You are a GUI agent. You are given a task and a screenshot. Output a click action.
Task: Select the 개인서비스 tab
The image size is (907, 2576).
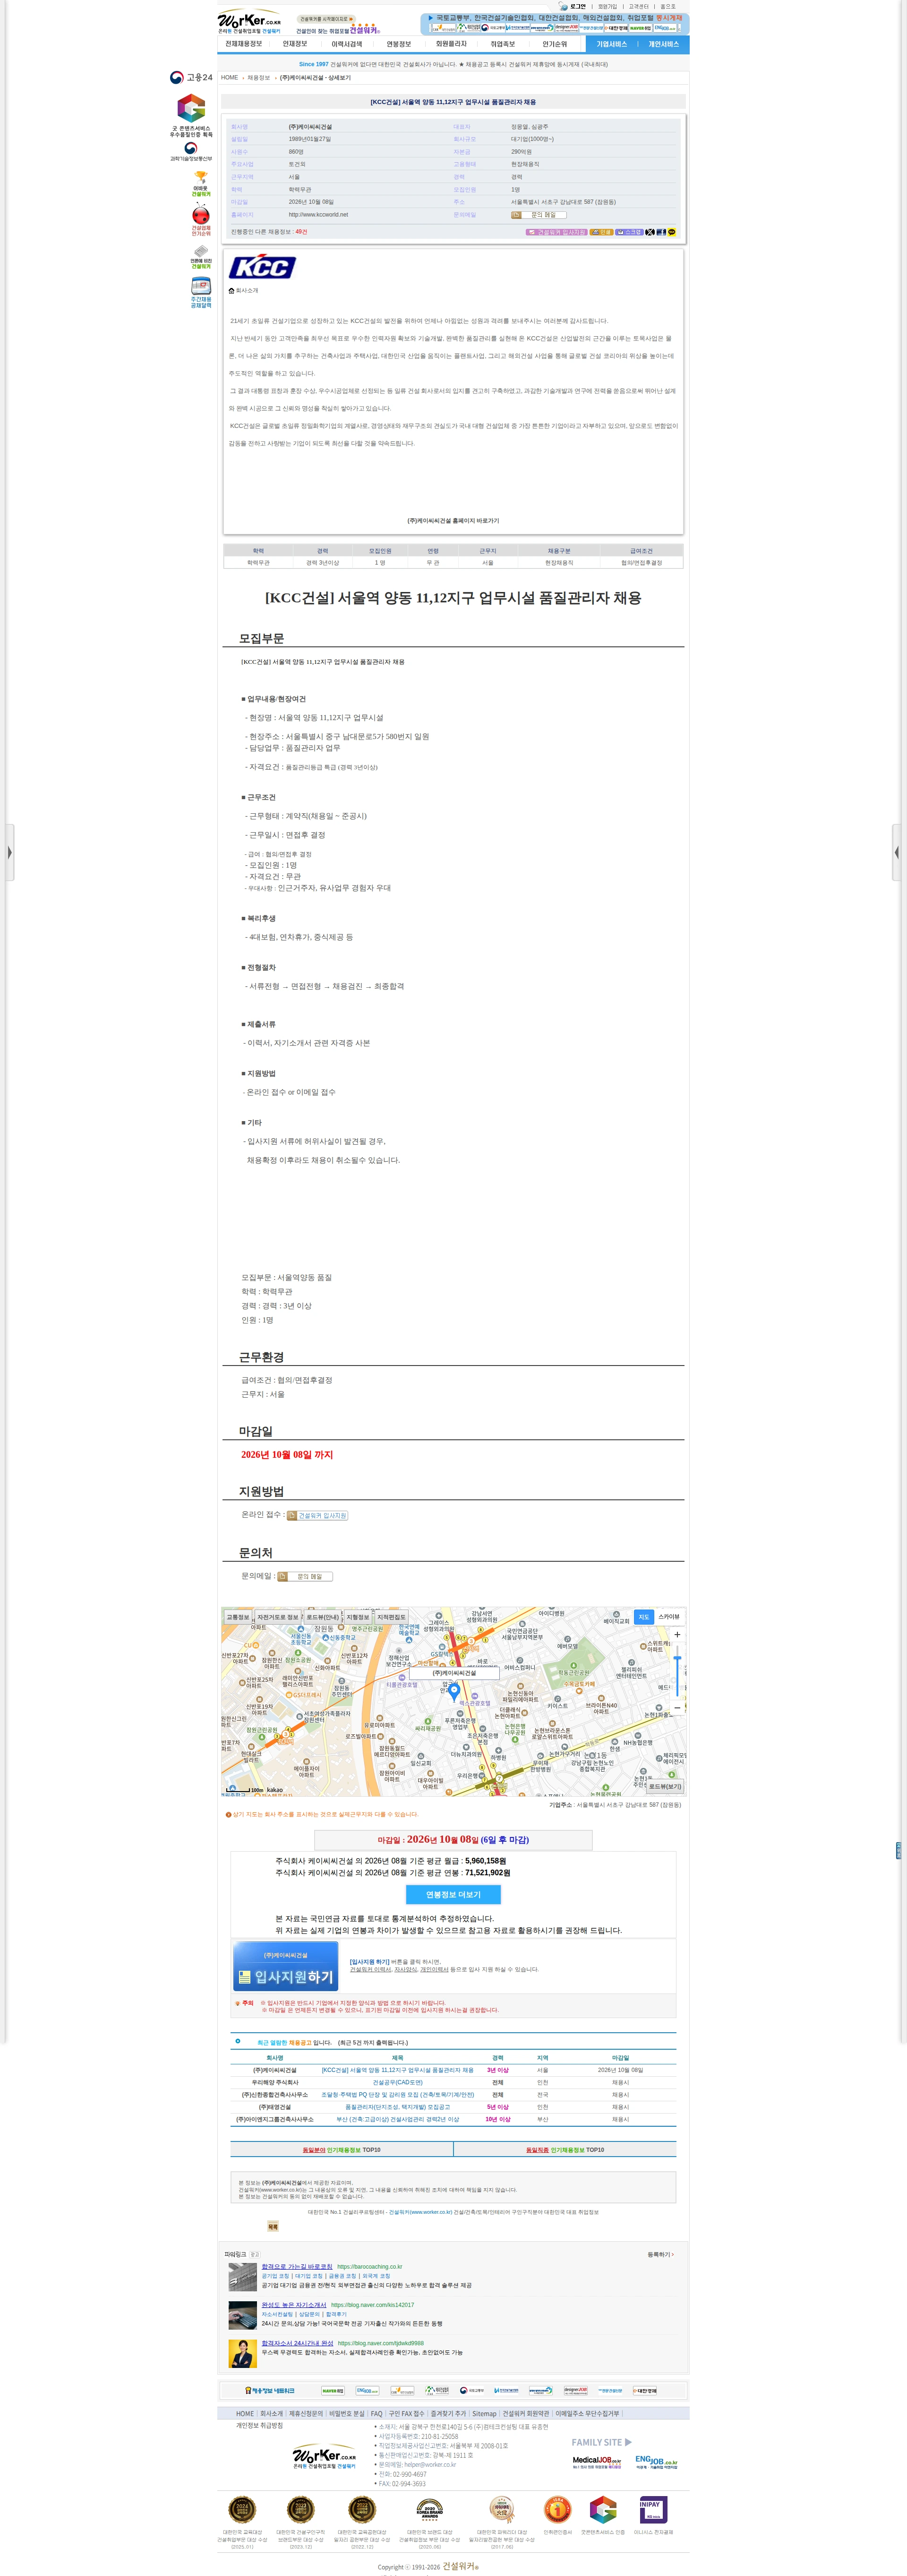click(x=663, y=44)
